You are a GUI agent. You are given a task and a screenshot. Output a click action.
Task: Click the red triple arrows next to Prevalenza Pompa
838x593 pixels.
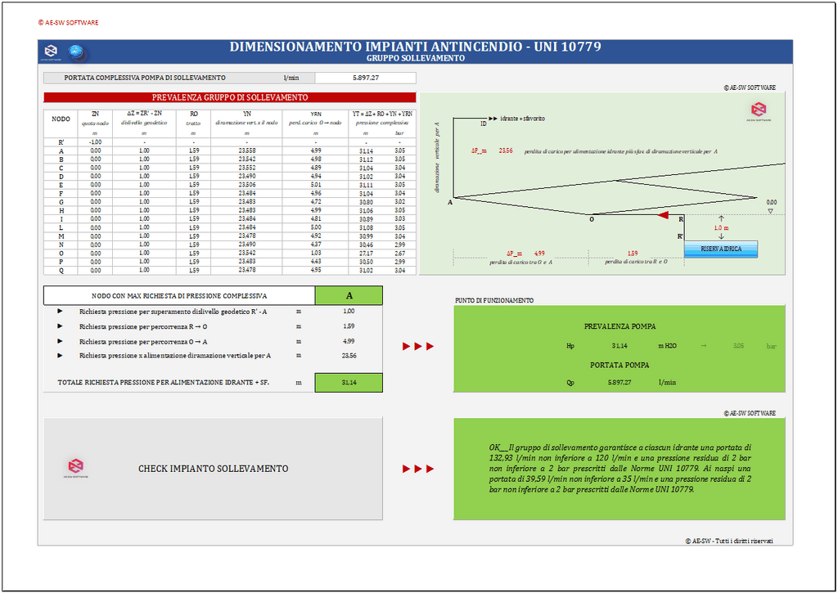point(417,347)
